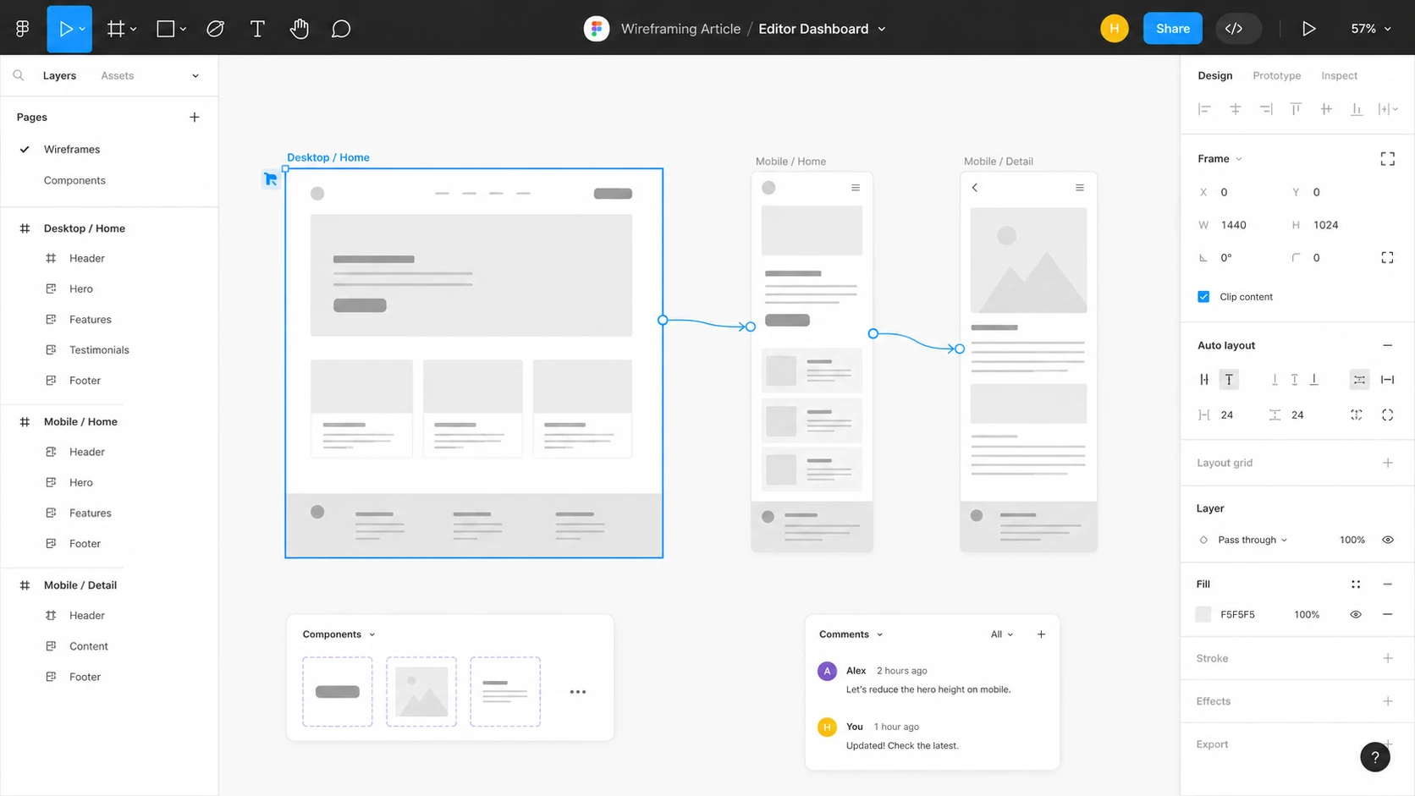Open the Figma main menu icon
The image size is (1415, 796).
click(x=23, y=29)
